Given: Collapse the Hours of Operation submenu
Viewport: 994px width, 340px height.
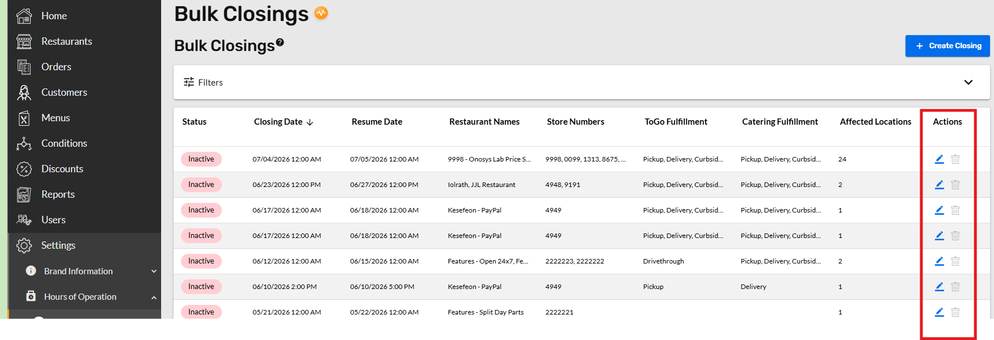Looking at the screenshot, I should click(154, 297).
